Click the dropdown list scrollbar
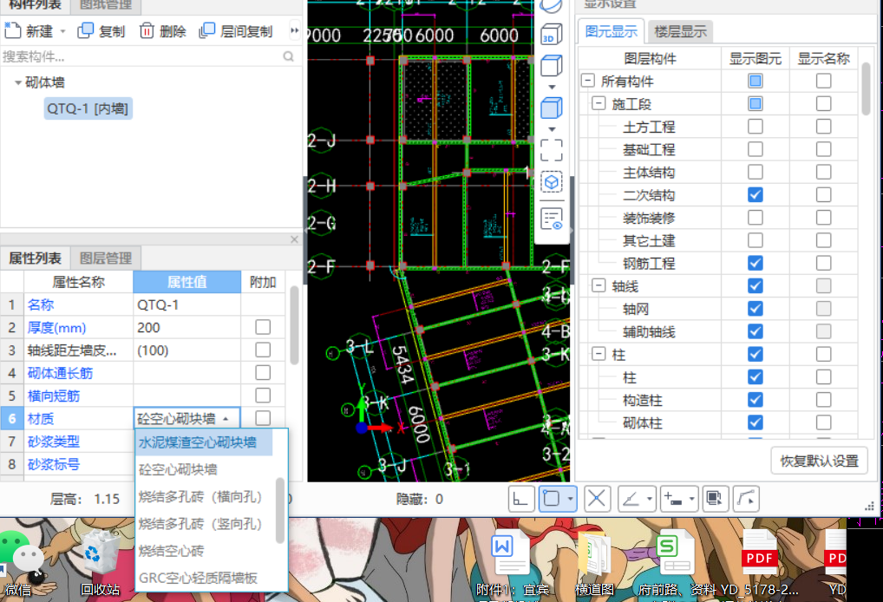The image size is (883, 602). (x=280, y=511)
